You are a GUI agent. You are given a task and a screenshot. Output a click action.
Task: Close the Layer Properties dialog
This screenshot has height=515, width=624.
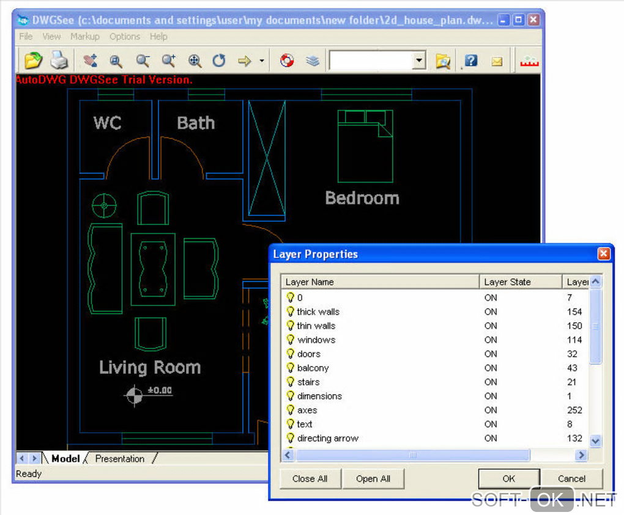click(x=604, y=254)
